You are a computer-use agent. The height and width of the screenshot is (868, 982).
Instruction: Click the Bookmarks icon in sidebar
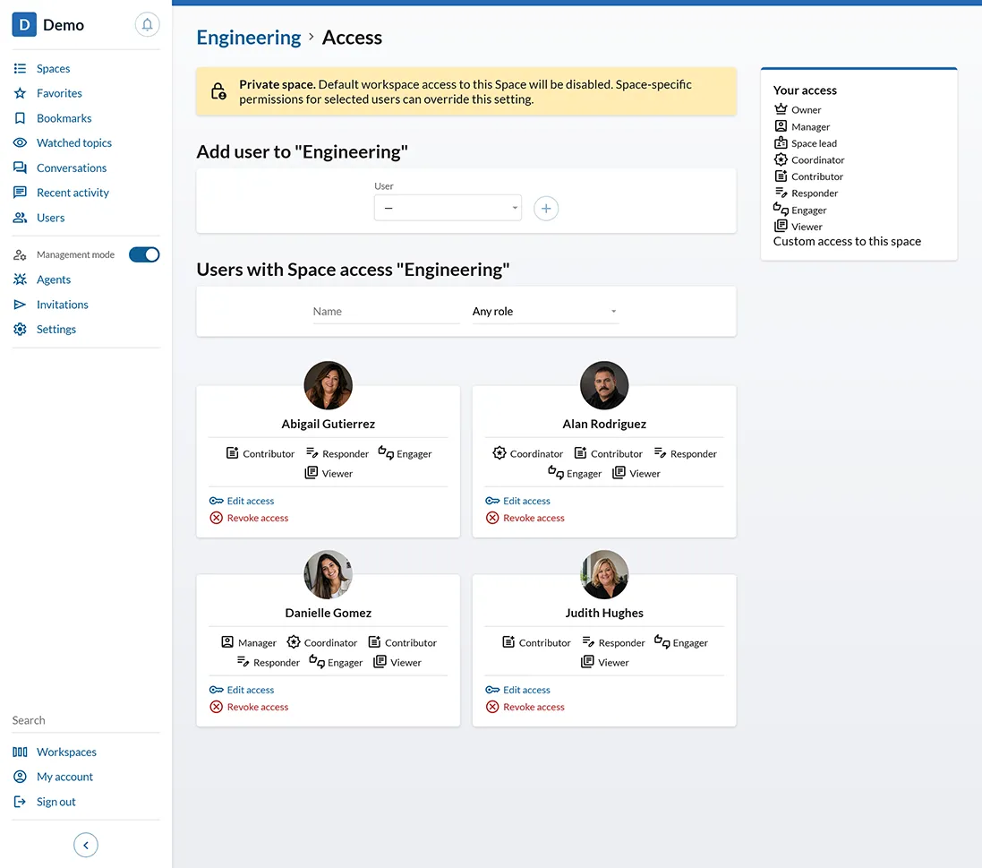coord(20,118)
